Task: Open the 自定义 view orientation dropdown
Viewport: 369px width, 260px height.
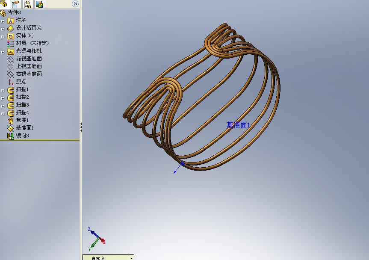Action: coord(132,258)
